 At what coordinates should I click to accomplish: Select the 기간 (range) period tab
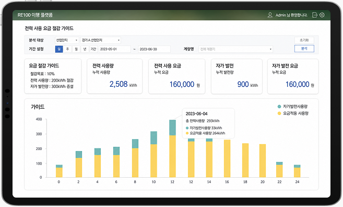(x=93, y=49)
